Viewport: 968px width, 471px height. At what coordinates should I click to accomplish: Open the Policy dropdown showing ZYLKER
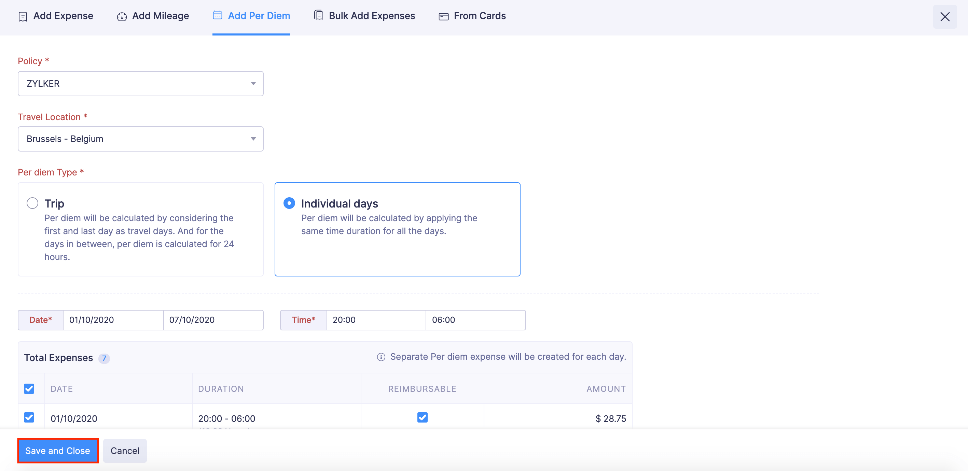[x=140, y=83]
